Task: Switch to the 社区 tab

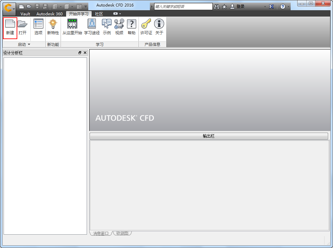Action: 99,14
